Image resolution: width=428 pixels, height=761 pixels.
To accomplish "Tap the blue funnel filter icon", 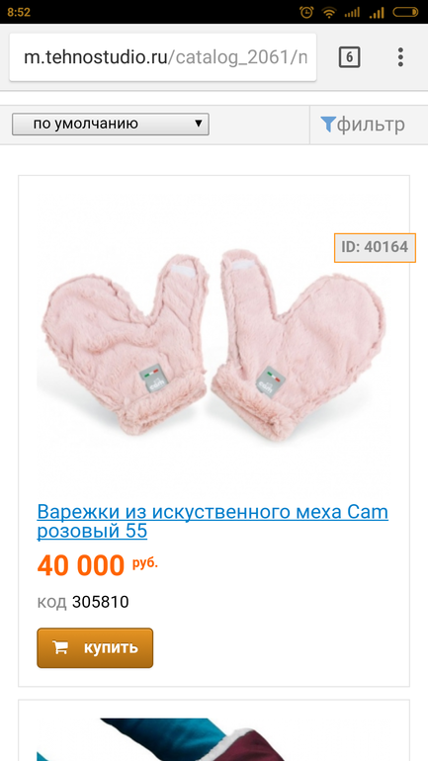I will [x=328, y=125].
